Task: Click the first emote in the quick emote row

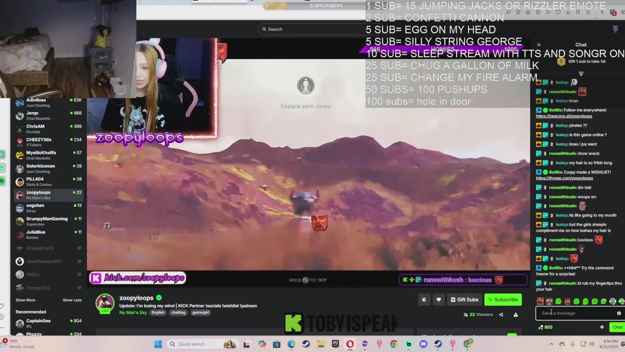Action: [x=540, y=301]
